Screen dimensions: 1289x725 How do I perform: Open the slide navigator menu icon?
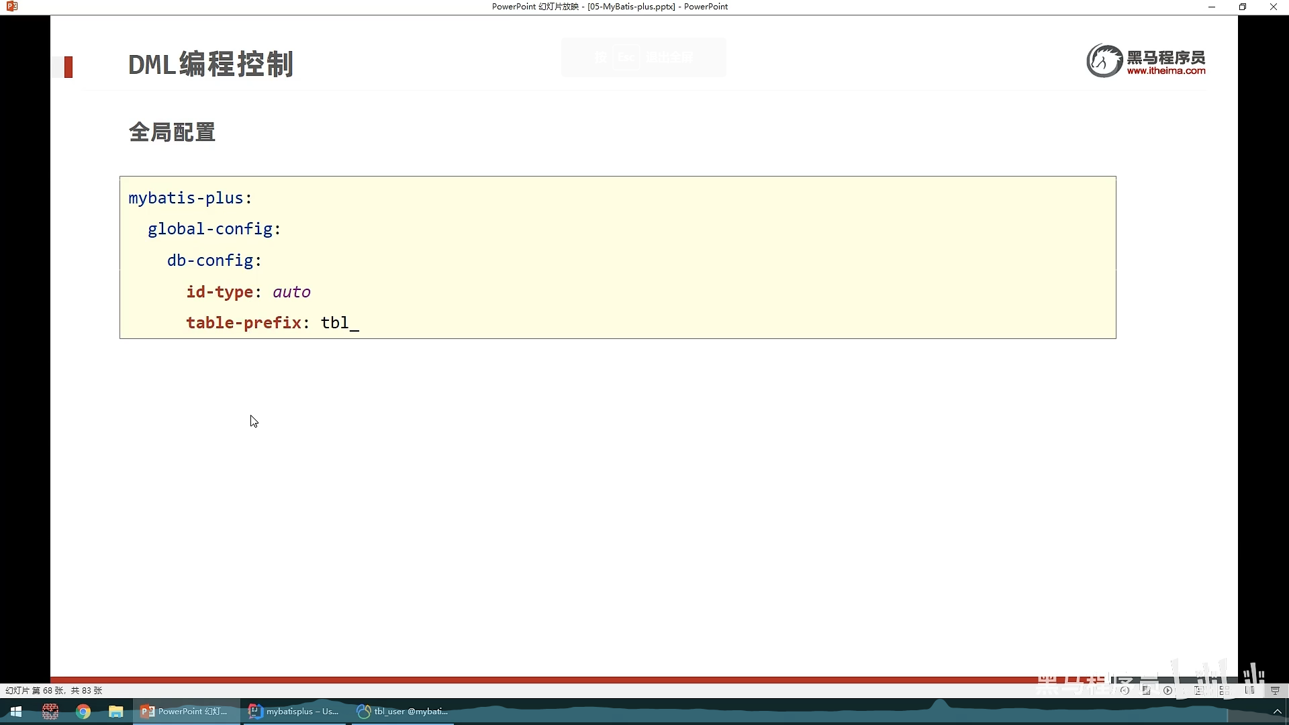(x=1146, y=690)
